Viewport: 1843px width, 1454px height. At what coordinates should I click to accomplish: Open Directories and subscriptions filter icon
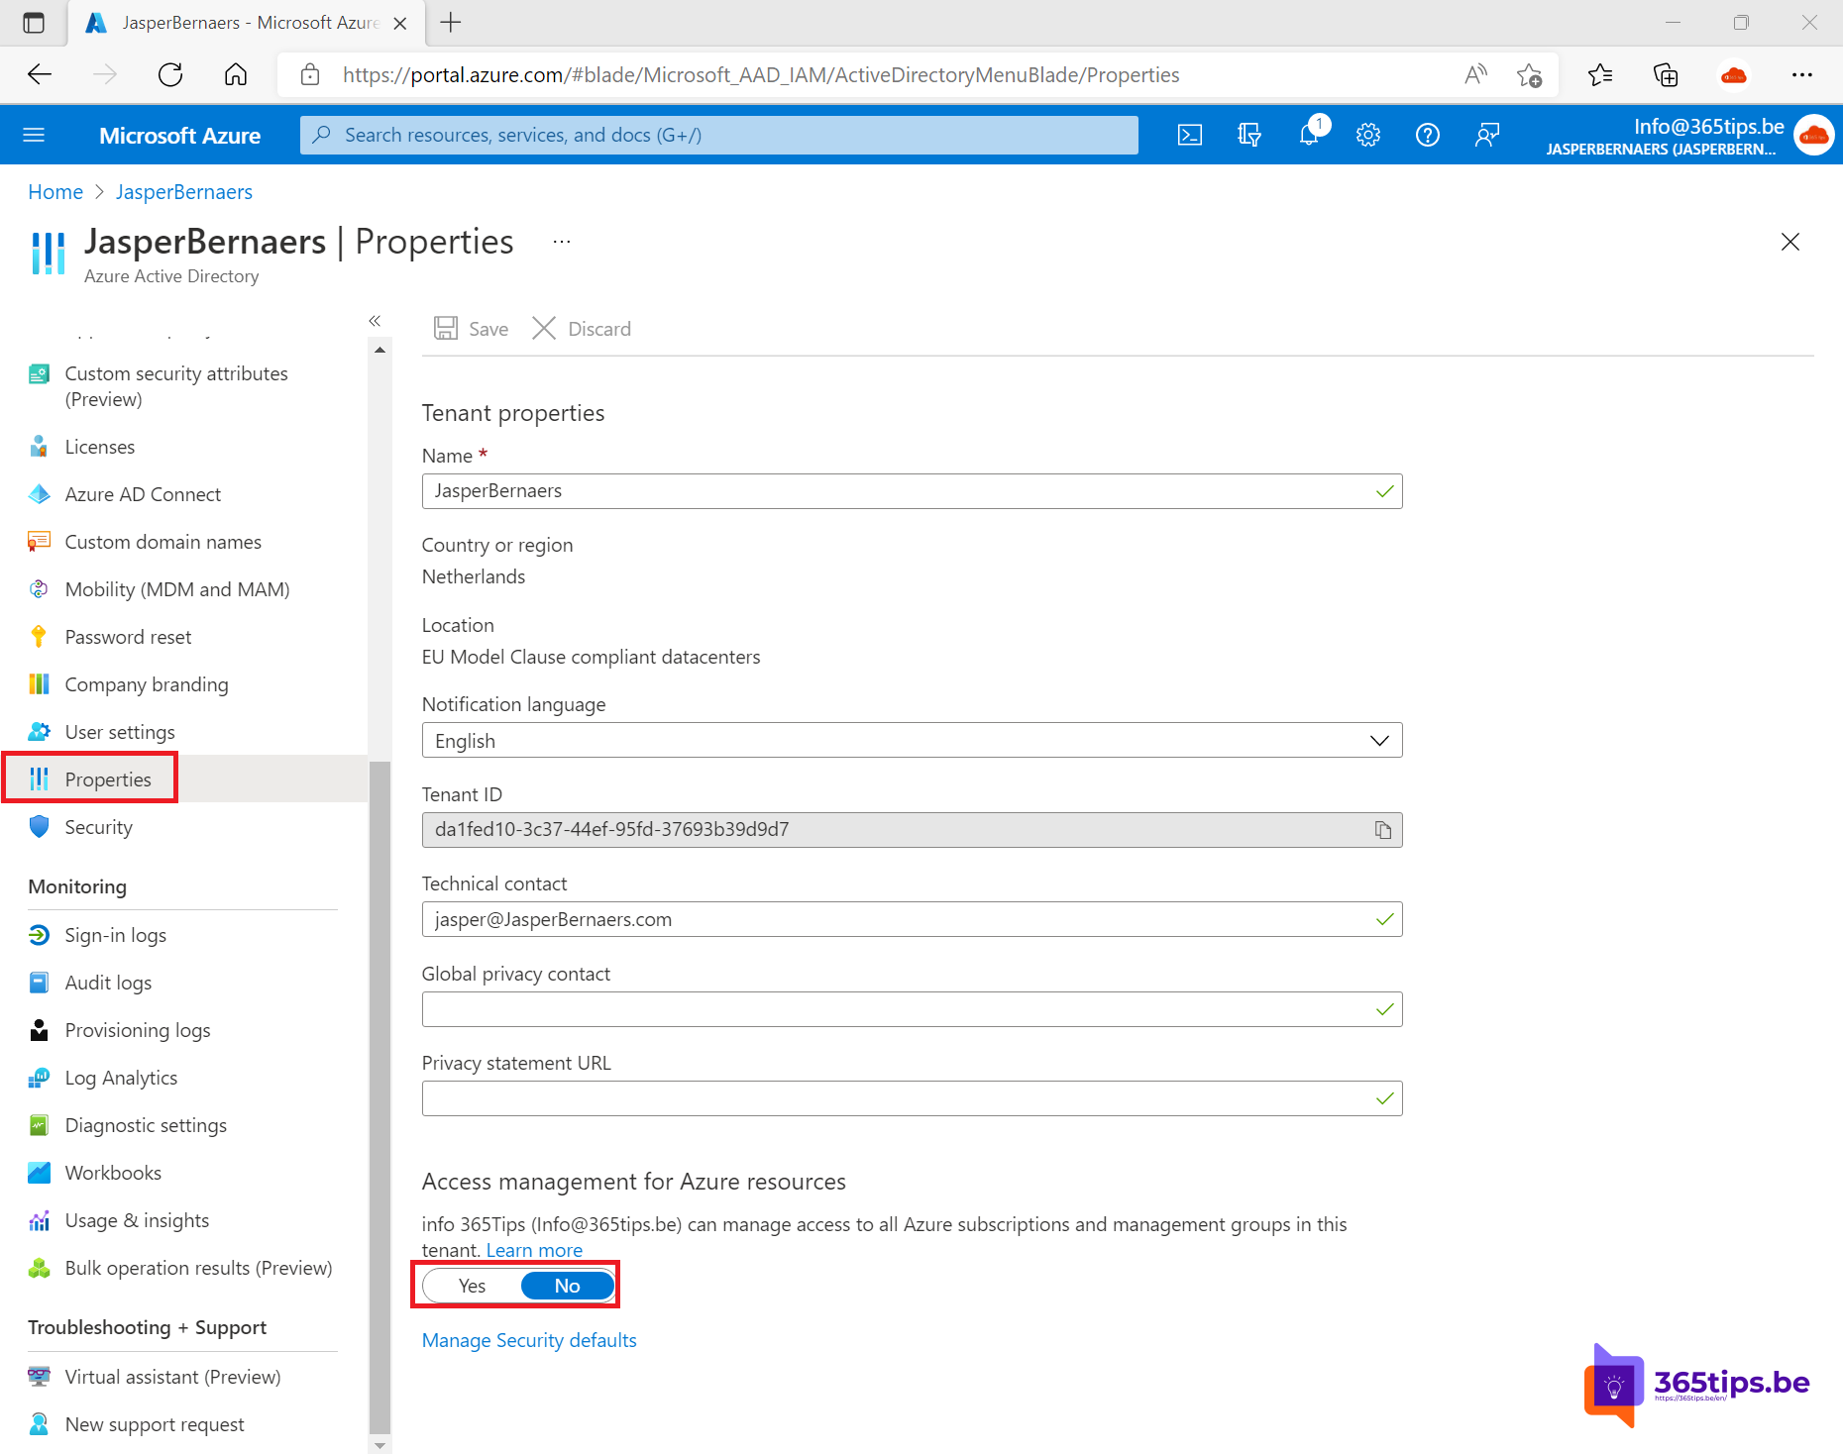[1248, 135]
